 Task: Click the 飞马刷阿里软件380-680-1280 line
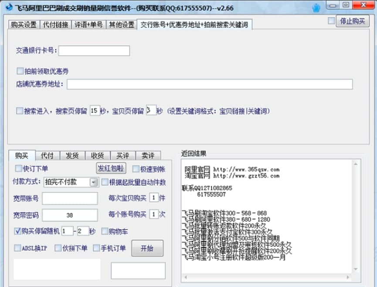[x=226, y=219]
